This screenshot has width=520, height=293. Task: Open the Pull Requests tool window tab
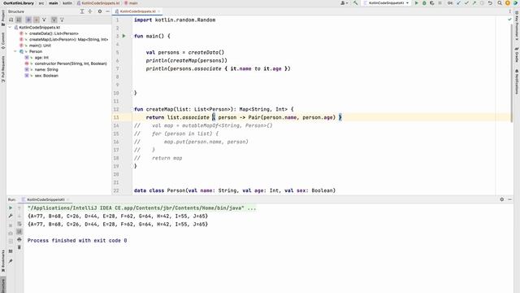3,69
